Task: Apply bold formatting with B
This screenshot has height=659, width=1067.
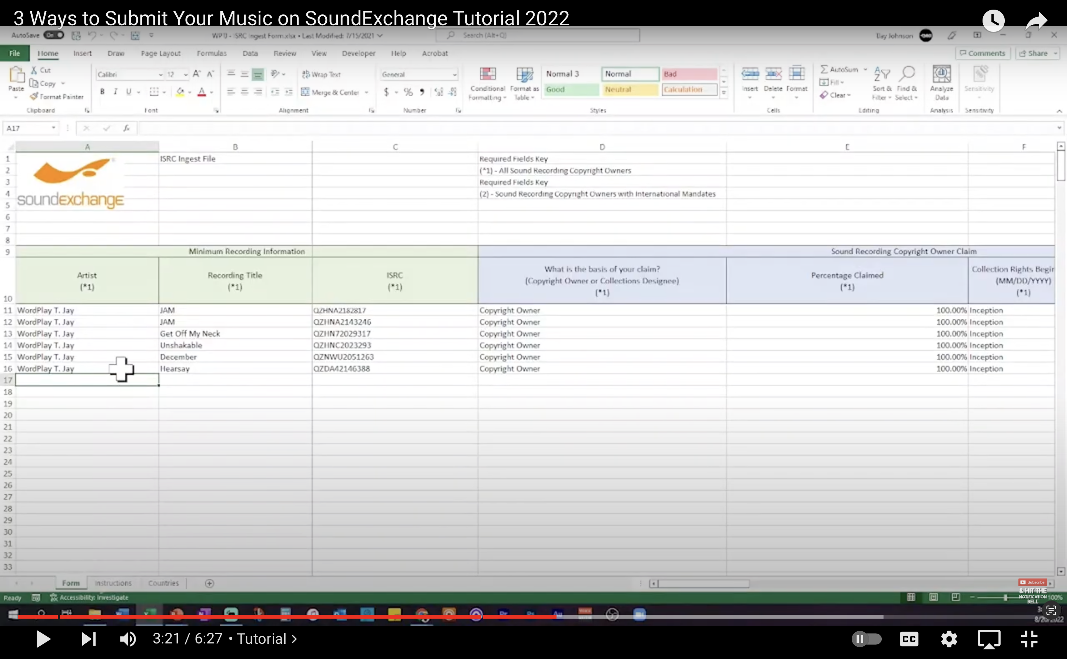Action: coord(103,92)
